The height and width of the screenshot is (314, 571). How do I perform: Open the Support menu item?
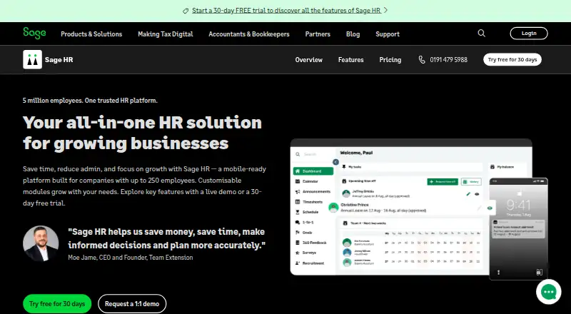coord(388,34)
